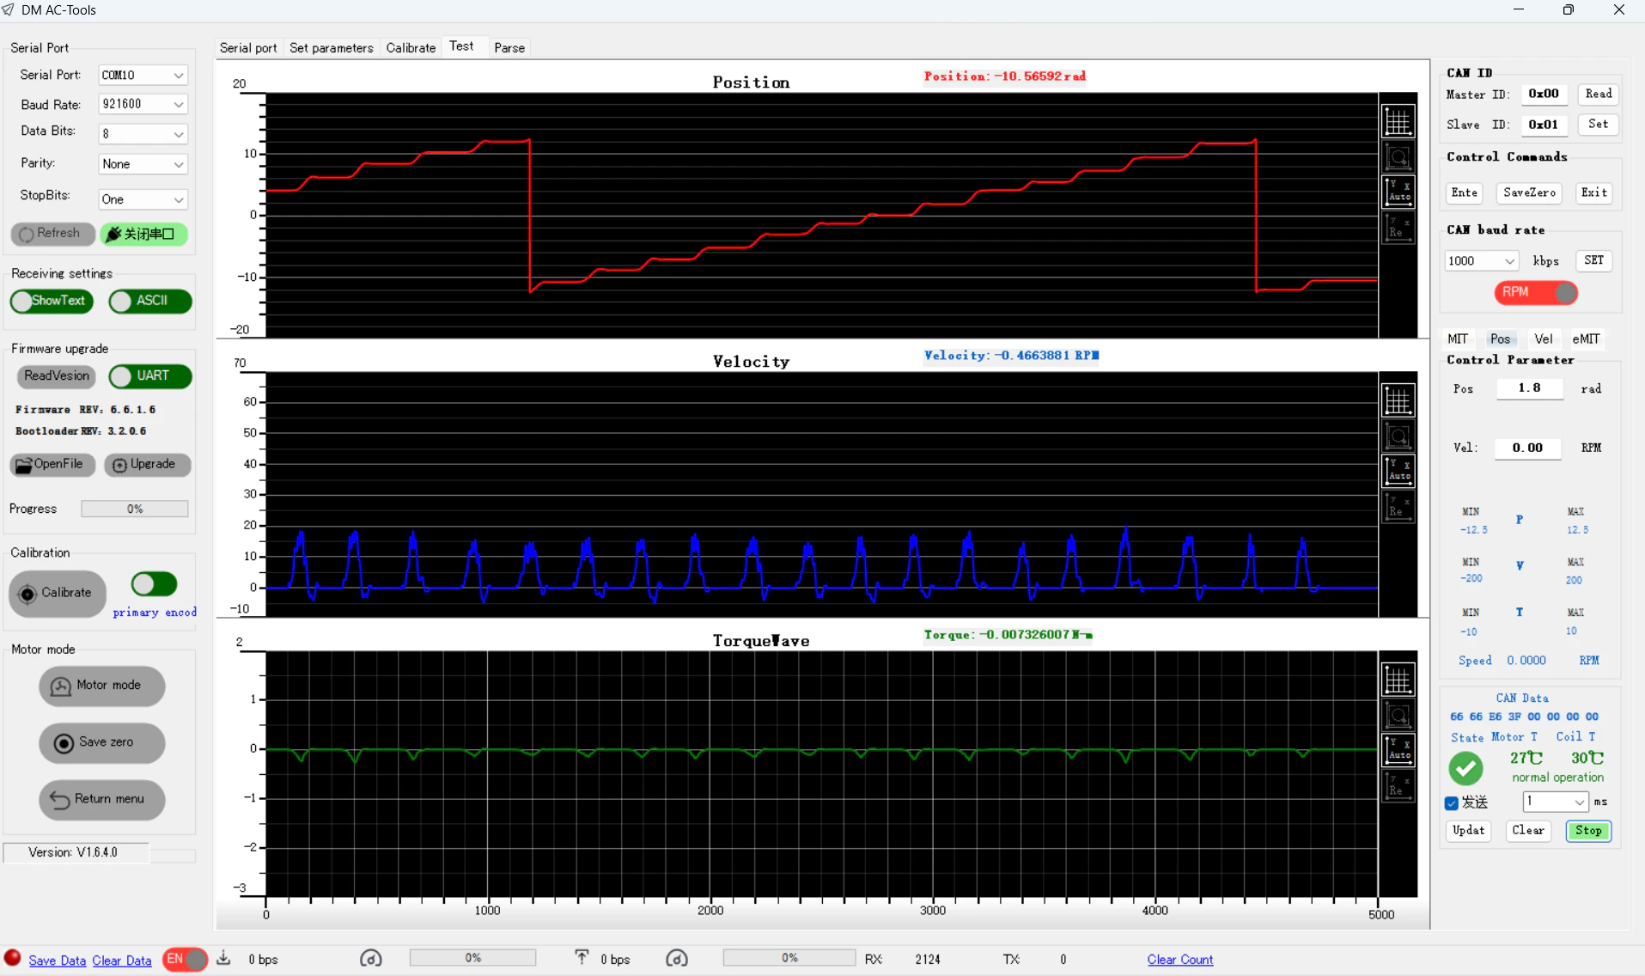Click zoom icon on Velocity chart
This screenshot has height=976, width=1645.
(1398, 436)
